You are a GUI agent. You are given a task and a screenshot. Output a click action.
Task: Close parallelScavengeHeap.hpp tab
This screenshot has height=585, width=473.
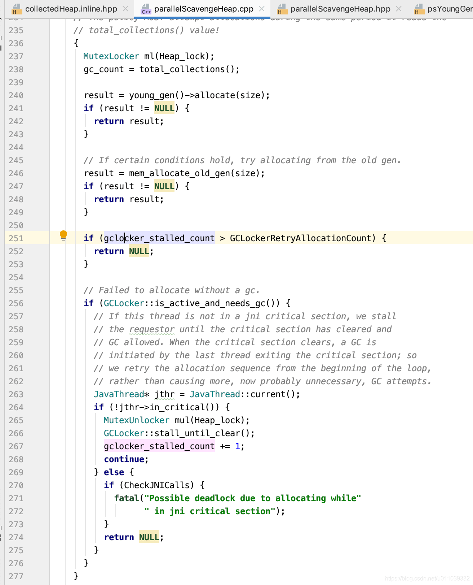coord(398,9)
